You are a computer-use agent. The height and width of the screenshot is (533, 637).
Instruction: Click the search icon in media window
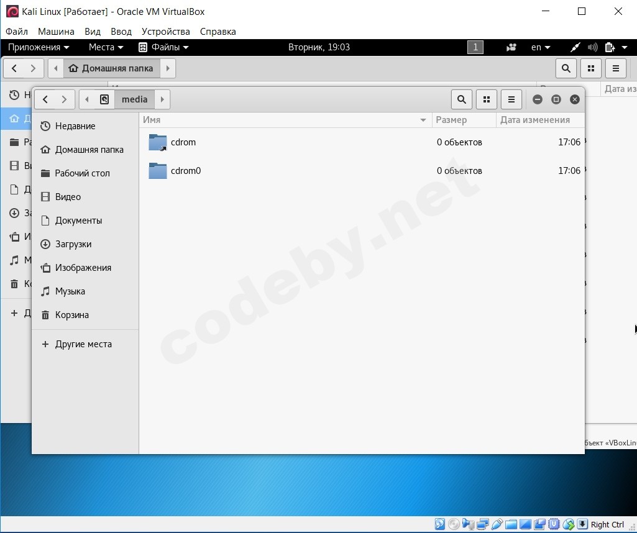[462, 99]
